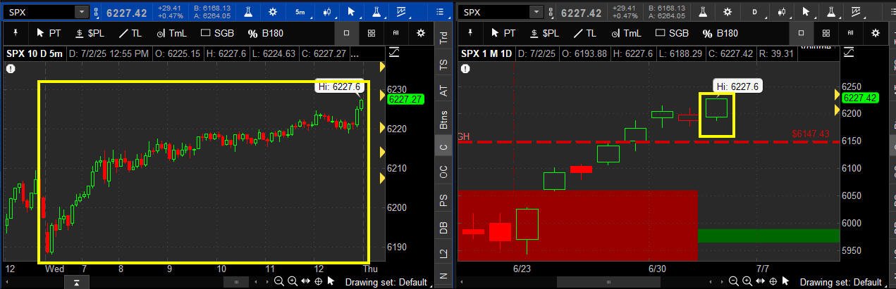
Task: Open the 5m timeframe dropdown
Action: (x=300, y=12)
